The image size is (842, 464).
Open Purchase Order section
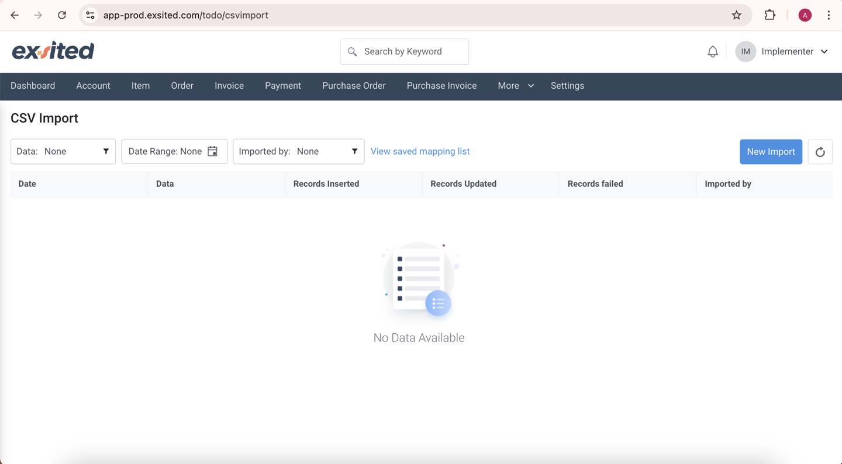coord(354,86)
